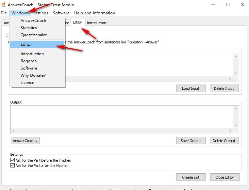Open the Software menu in menu bar
This screenshot has height=190, width=249.
(x=61, y=13)
